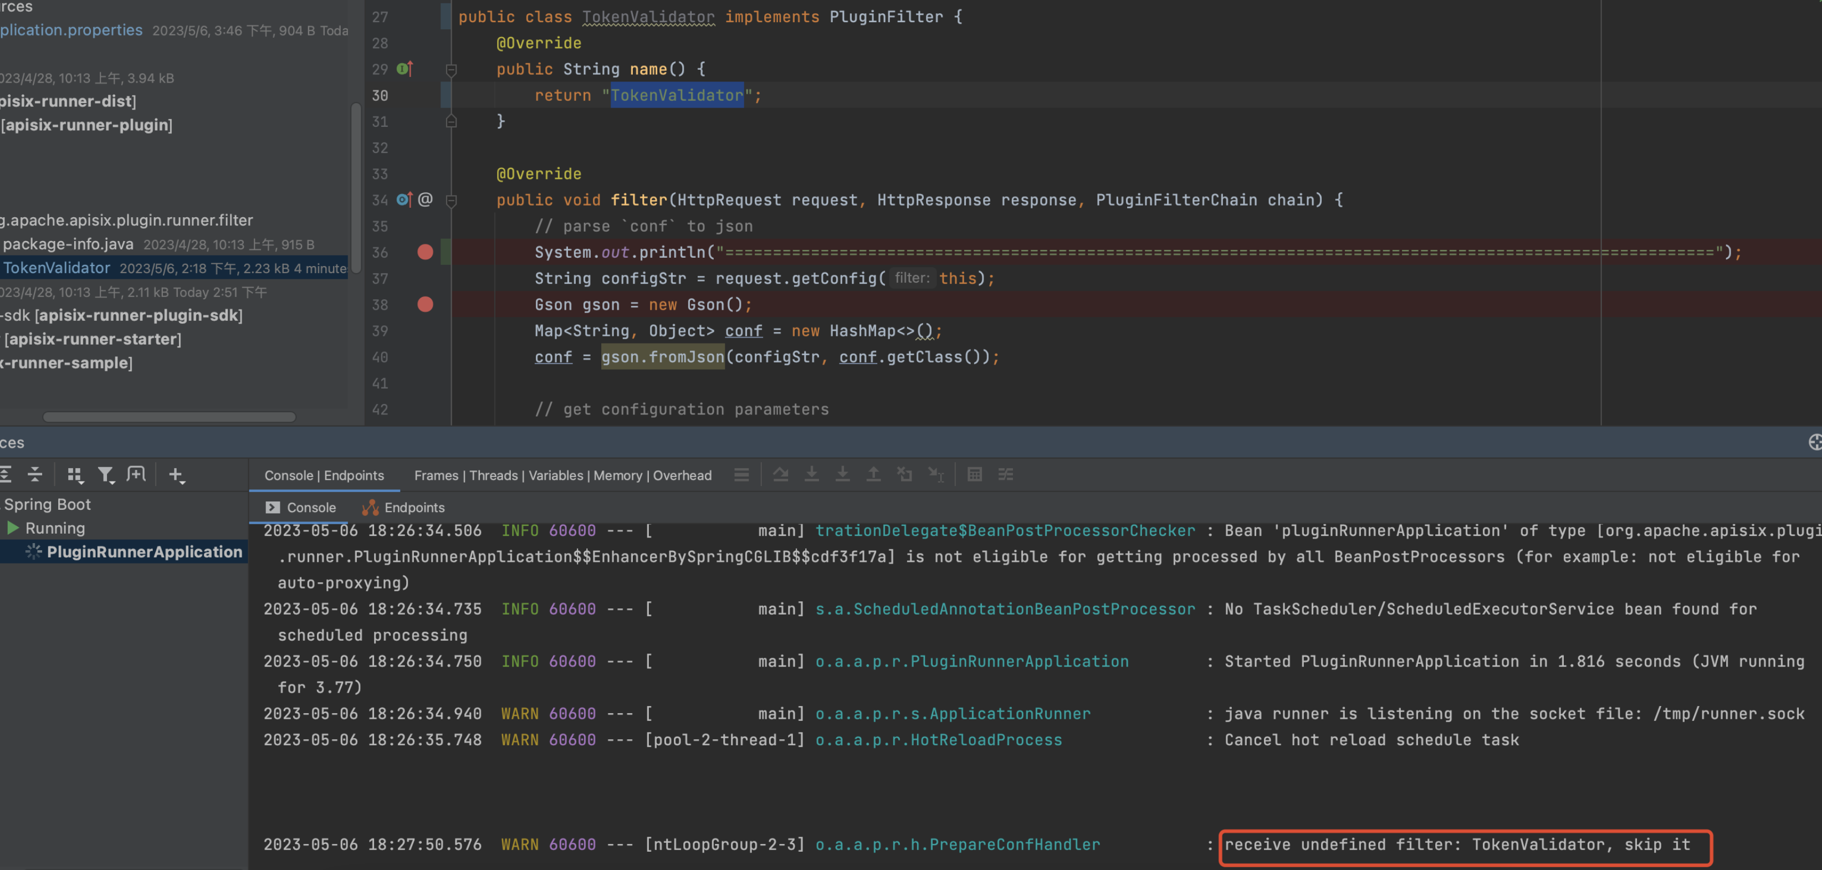
Task: Collapse all nodes using Services toolbar icon
Action: pyautogui.click(x=35, y=474)
